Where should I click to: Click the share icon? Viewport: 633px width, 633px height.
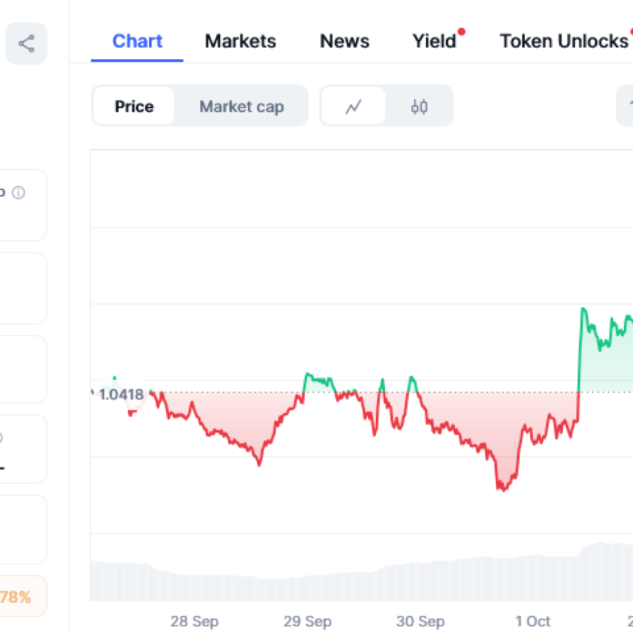pyautogui.click(x=26, y=44)
